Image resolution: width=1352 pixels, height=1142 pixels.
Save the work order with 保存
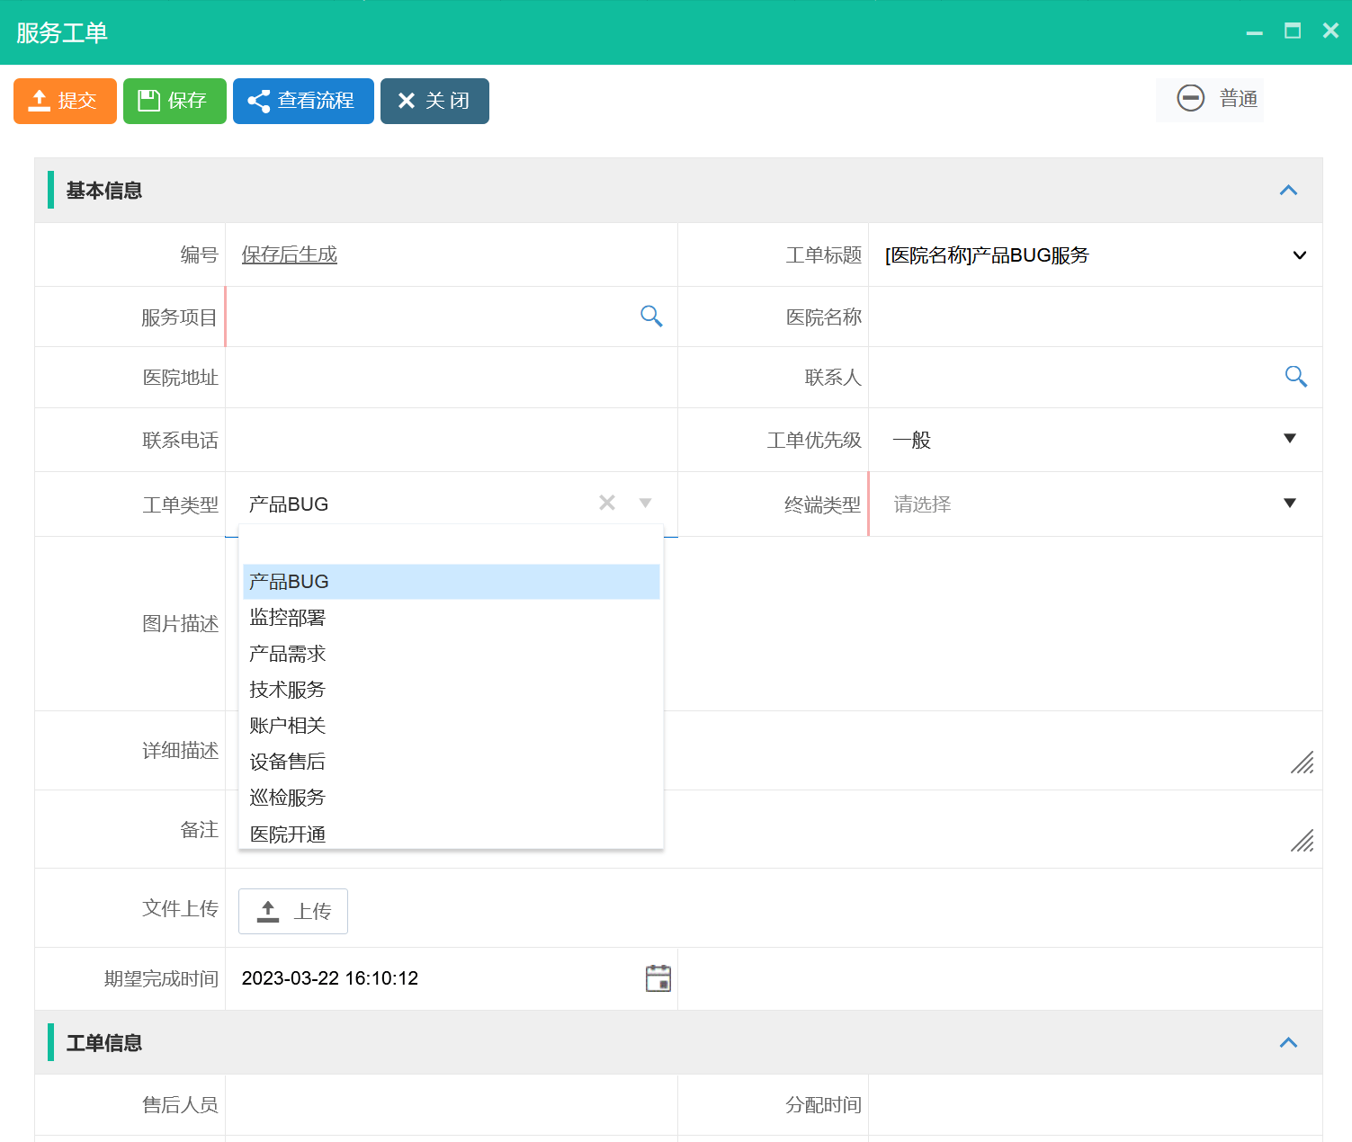(175, 101)
